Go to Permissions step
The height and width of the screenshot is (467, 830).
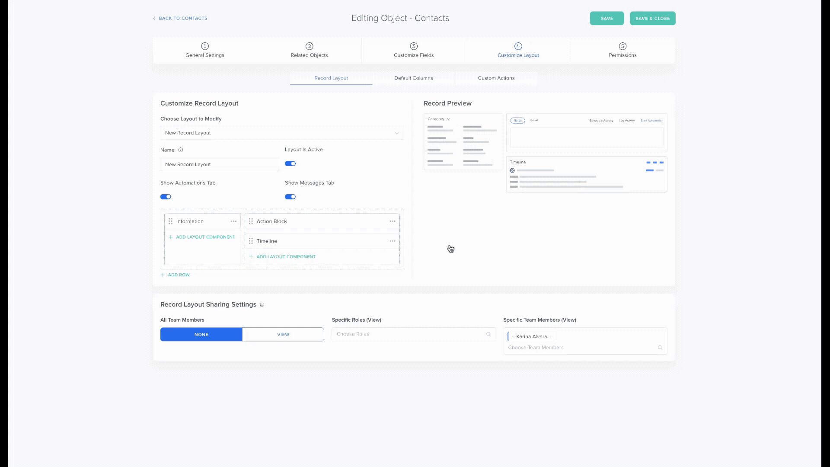tap(622, 50)
